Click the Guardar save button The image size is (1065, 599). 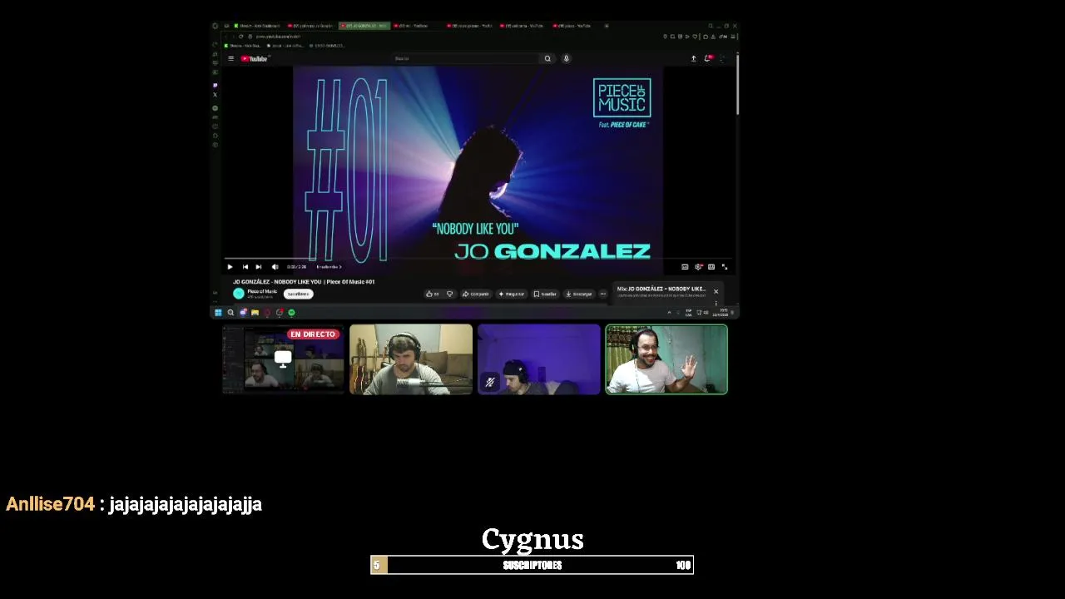coord(545,294)
